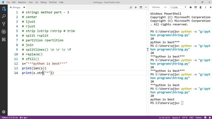
Task: Open the notifications bell in status bar
Action: pyautogui.click(x=210, y=118)
